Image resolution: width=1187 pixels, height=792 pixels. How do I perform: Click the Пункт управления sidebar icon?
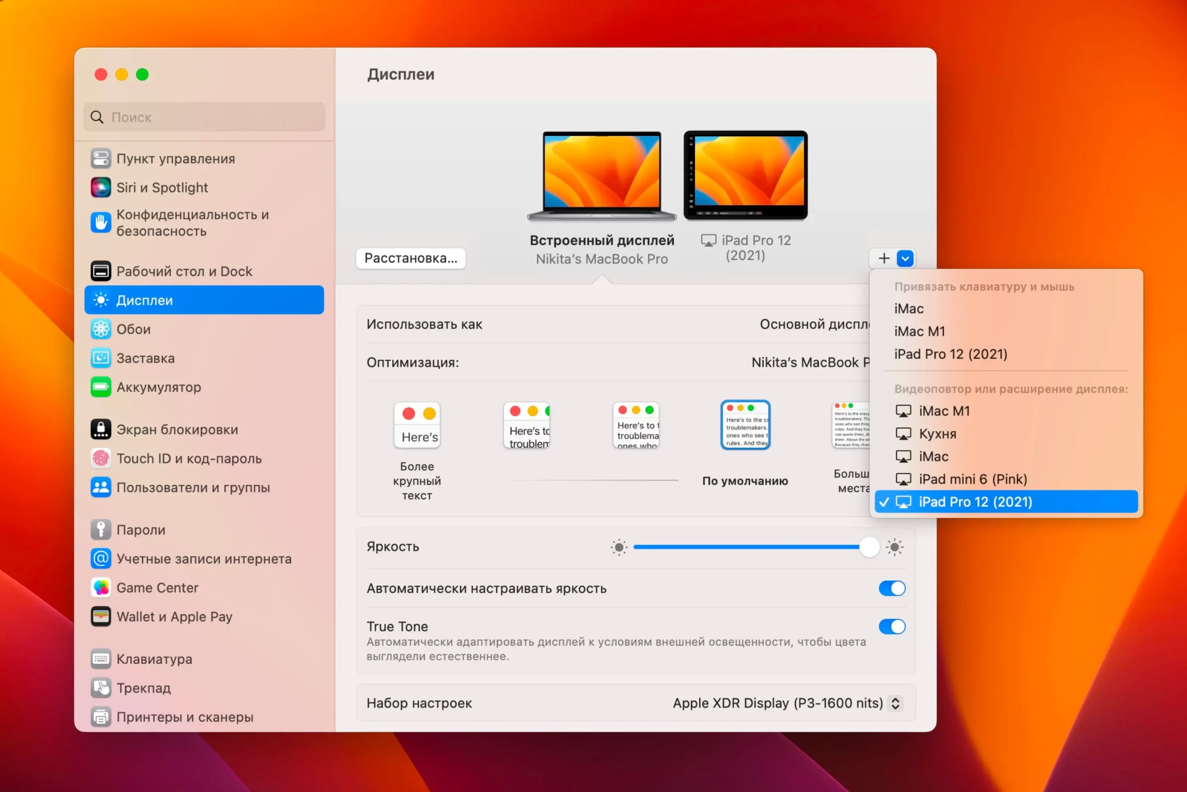(101, 159)
